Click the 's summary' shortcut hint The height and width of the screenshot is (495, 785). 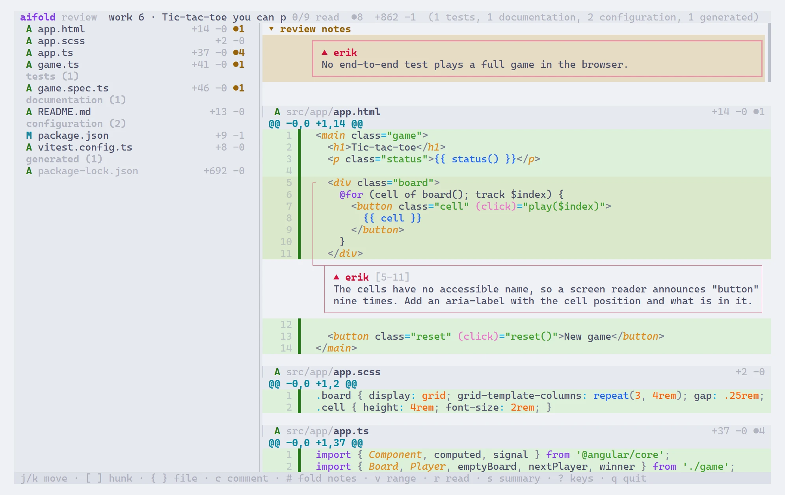pyautogui.click(x=513, y=478)
